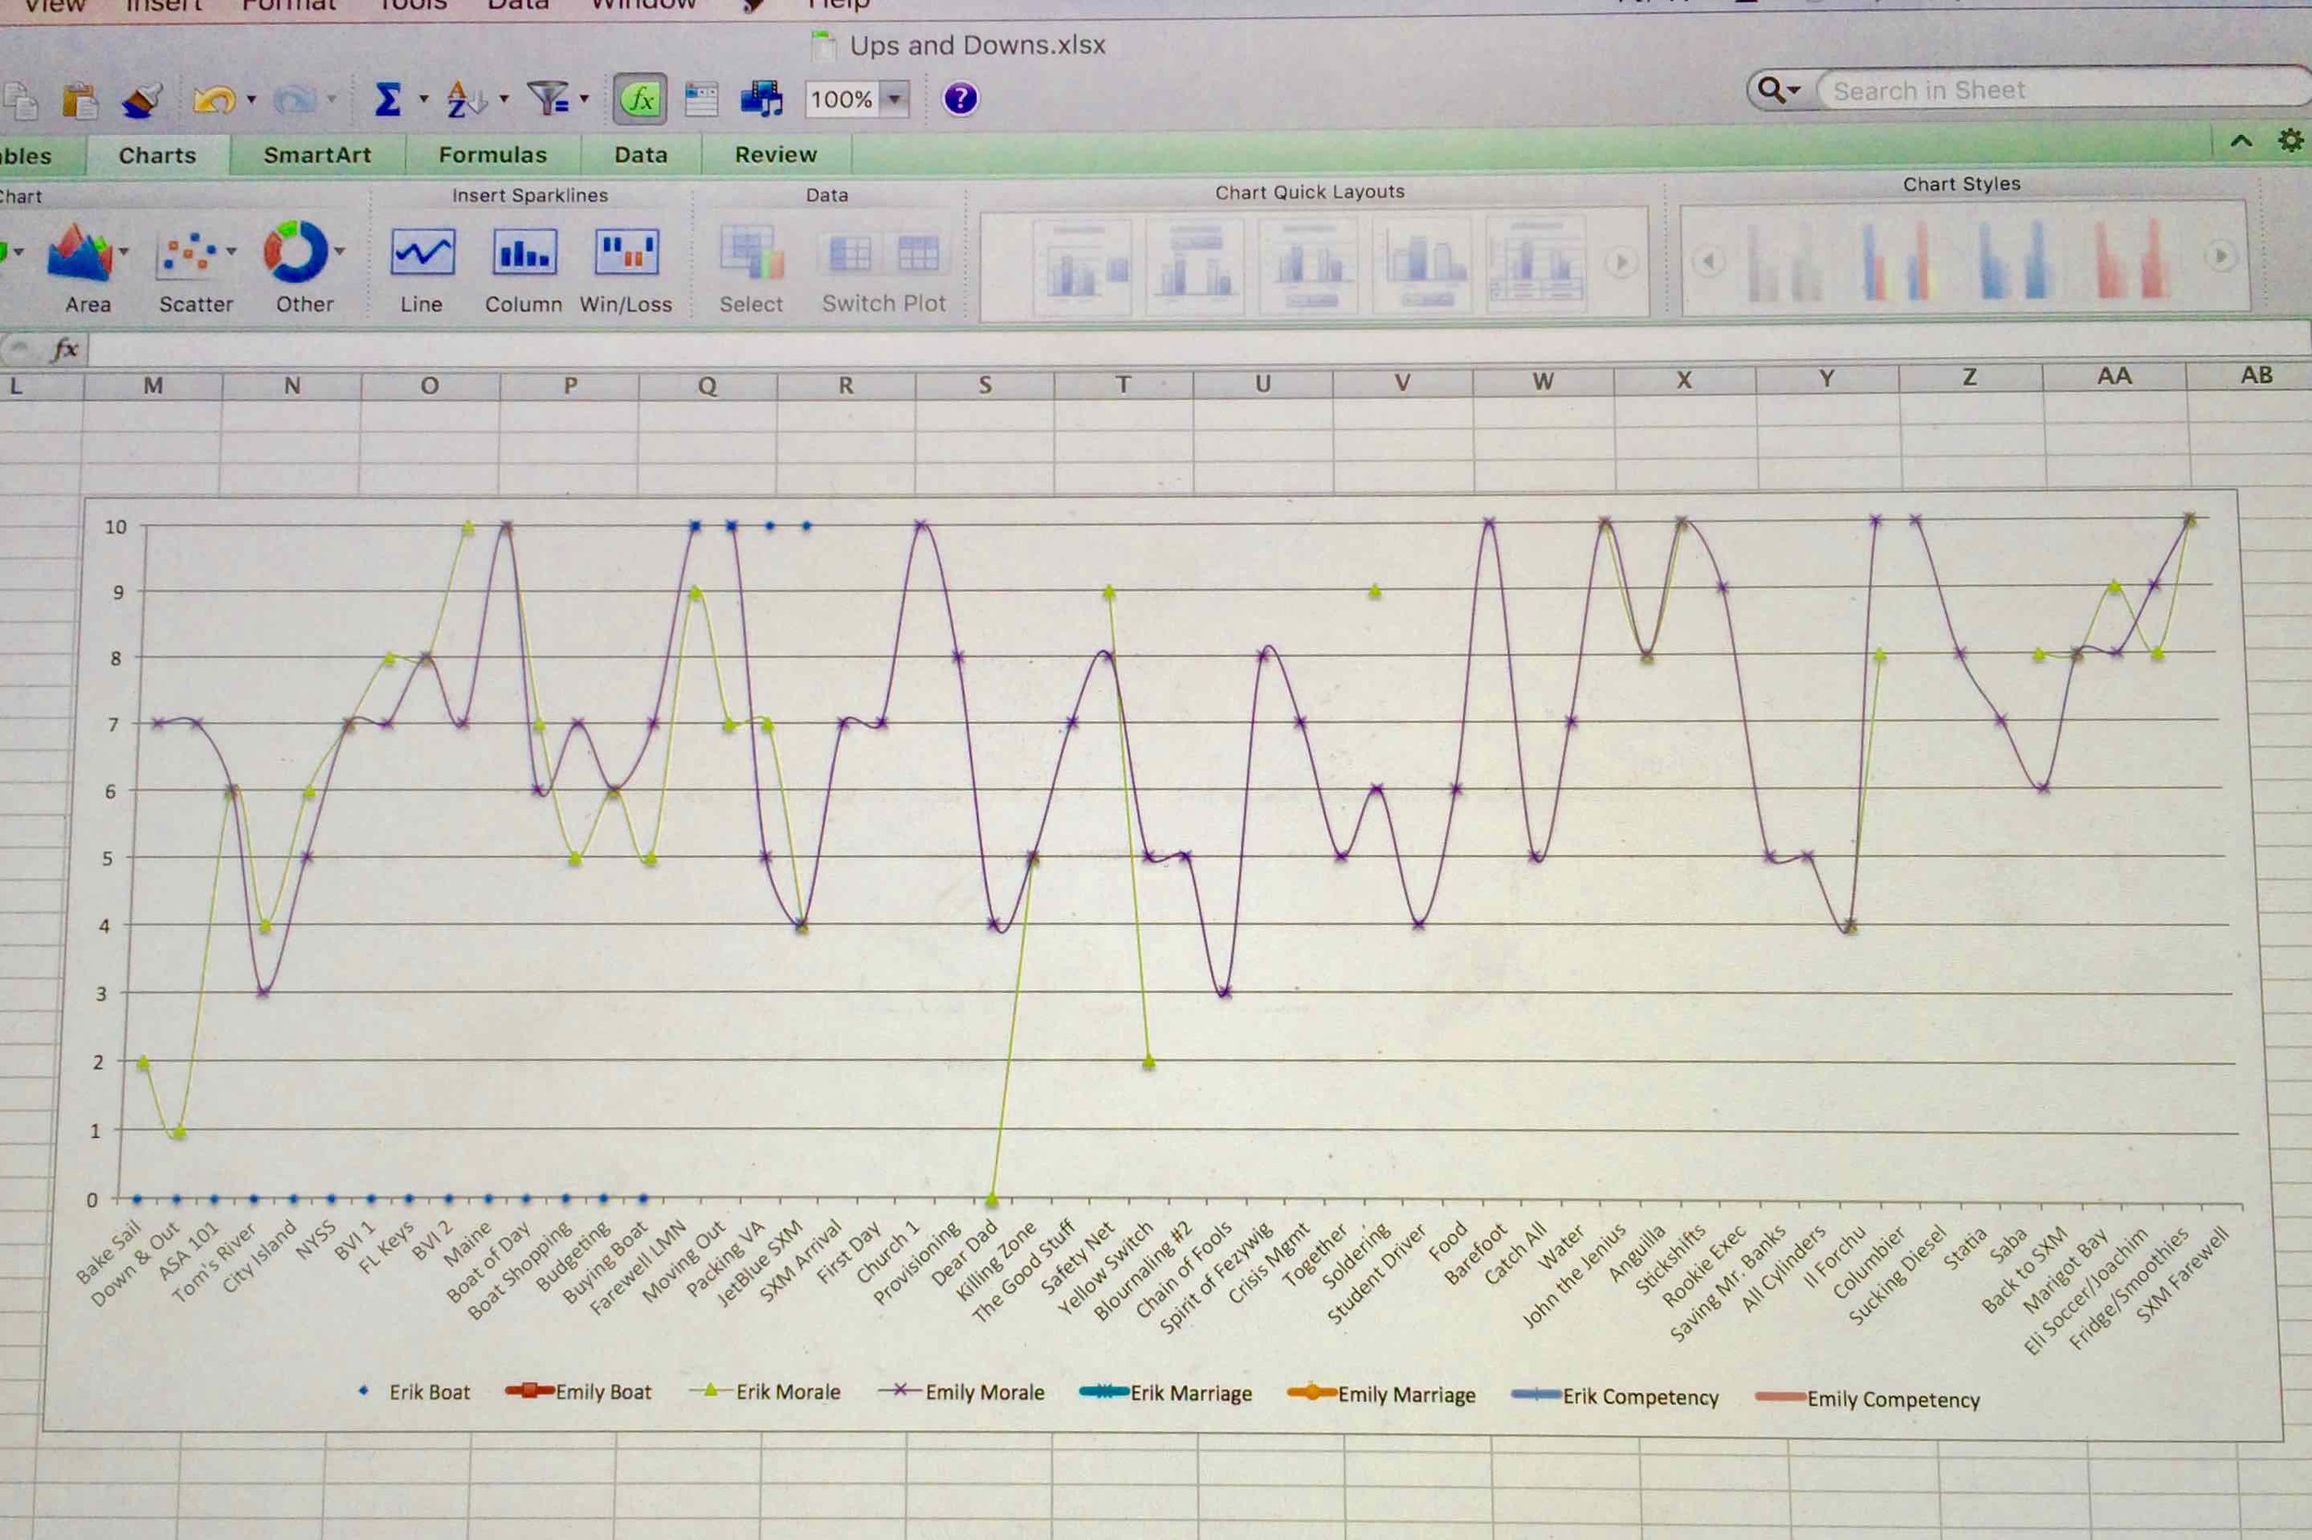
Task: Insert a Line sparkline
Action: point(423,252)
